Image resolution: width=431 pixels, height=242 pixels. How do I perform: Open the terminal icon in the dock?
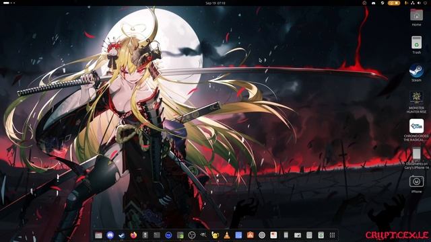tap(157, 235)
